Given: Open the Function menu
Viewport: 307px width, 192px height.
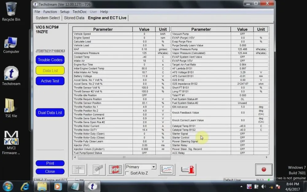Looking at the screenshot, I should (x=50, y=12).
